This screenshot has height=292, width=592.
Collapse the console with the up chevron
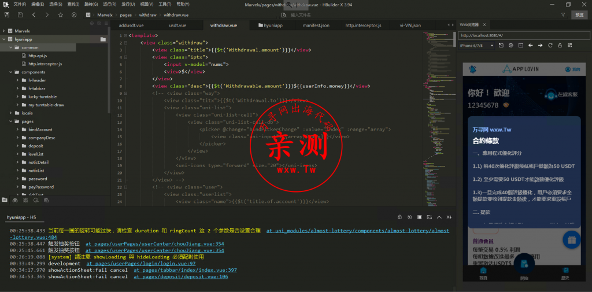(439, 217)
